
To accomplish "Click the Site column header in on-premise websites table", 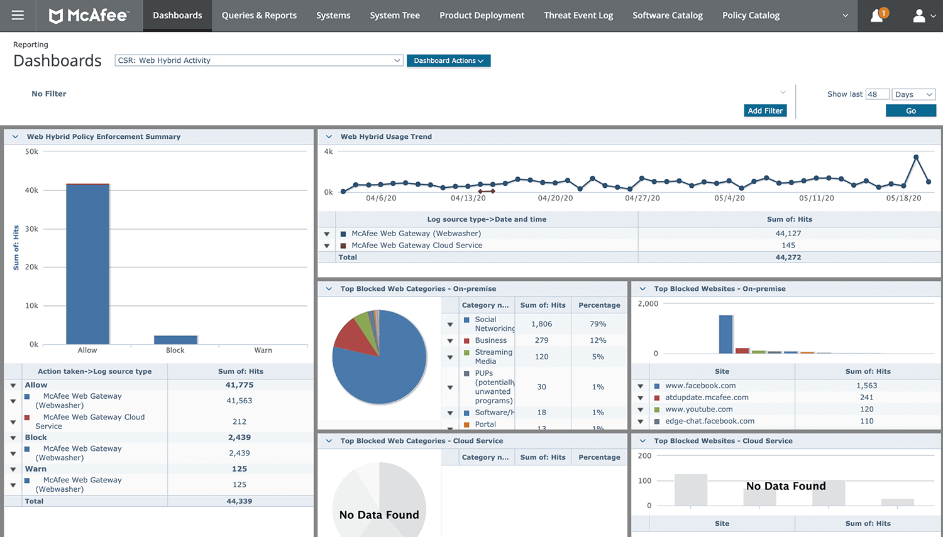I will tap(722, 371).
